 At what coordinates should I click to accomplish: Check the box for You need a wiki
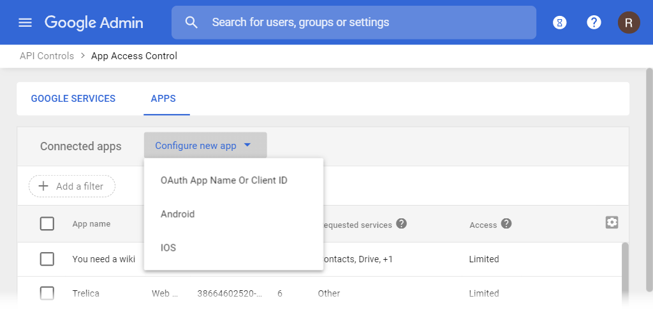click(47, 259)
